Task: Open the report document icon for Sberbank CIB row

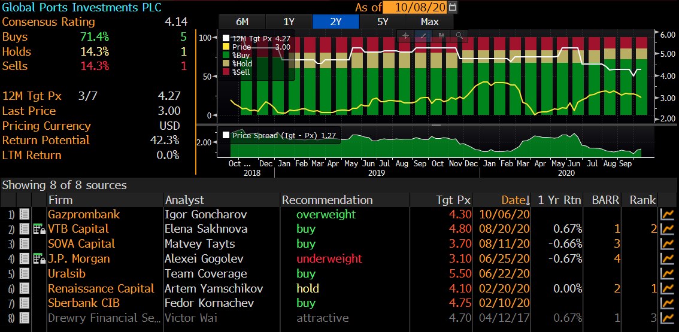Action: click(x=24, y=303)
